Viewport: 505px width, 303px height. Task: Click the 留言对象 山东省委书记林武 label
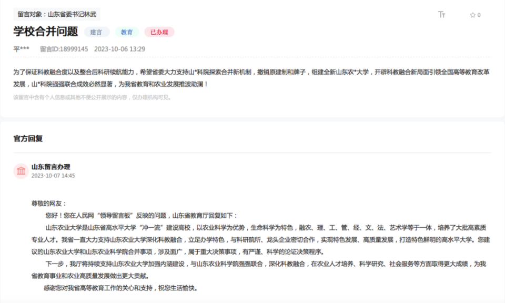[57, 14]
